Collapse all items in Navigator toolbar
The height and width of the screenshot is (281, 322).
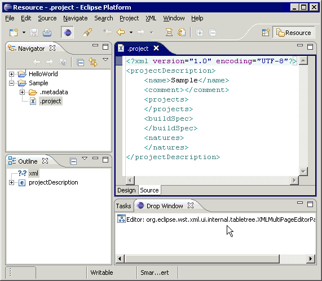(x=80, y=62)
